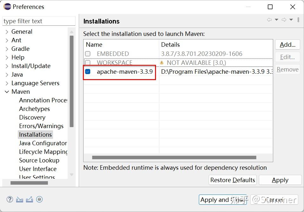Click the tree's horizontal scrollbar thumb
The height and width of the screenshot is (212, 304).
coord(29,183)
